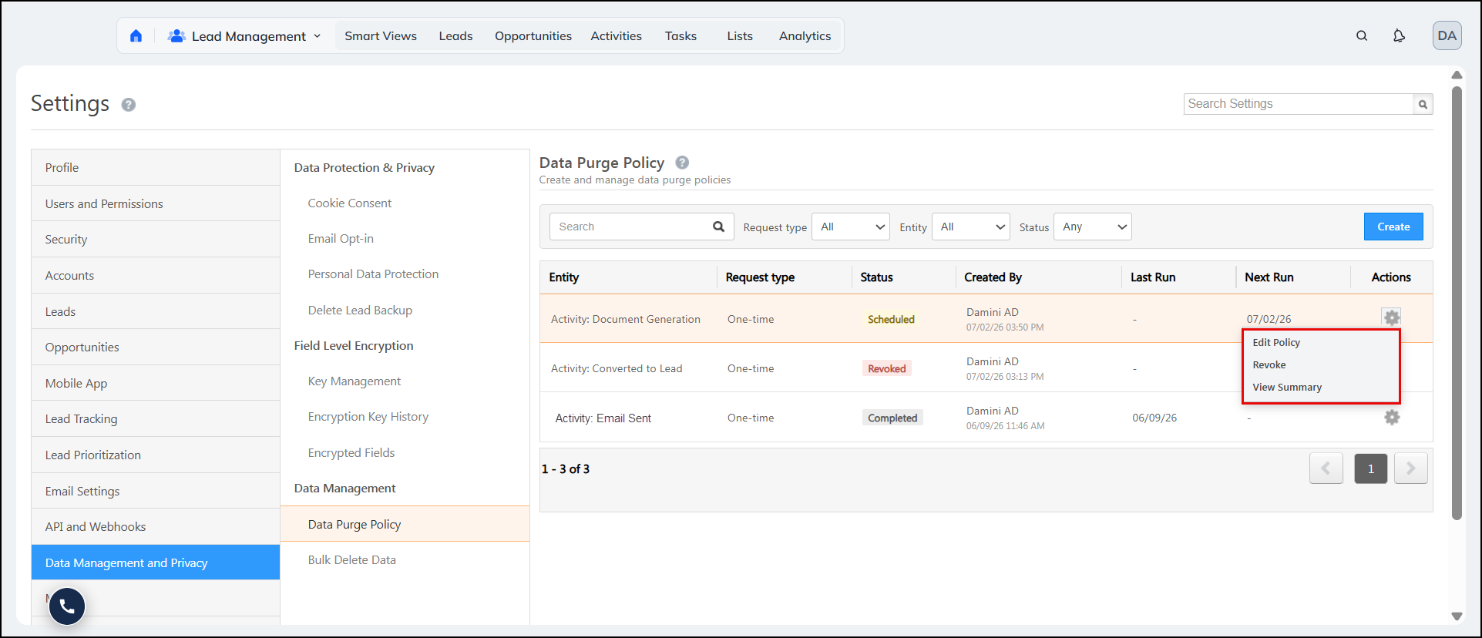Open Users and Permissions settings

156,203
